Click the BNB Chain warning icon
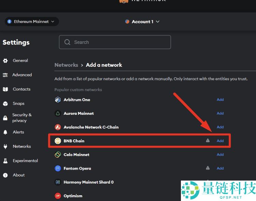Image resolution: width=256 pixels, height=201 pixels. click(x=208, y=140)
